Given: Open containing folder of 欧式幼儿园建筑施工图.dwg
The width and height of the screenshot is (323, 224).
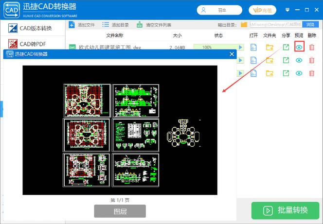Looking at the screenshot, I should pos(269,47).
